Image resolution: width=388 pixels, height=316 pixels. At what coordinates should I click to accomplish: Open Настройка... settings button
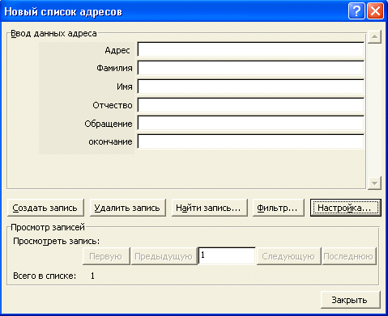pyautogui.click(x=346, y=208)
